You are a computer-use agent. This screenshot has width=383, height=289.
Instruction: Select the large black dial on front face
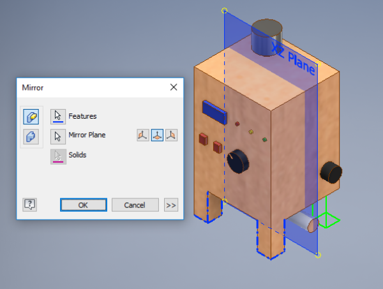tap(238, 161)
